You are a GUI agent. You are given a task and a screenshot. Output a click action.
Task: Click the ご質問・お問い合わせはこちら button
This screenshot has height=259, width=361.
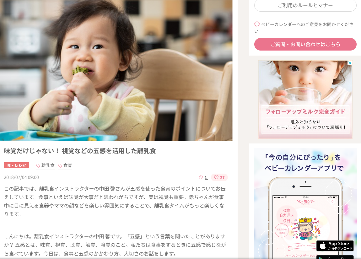305,44
